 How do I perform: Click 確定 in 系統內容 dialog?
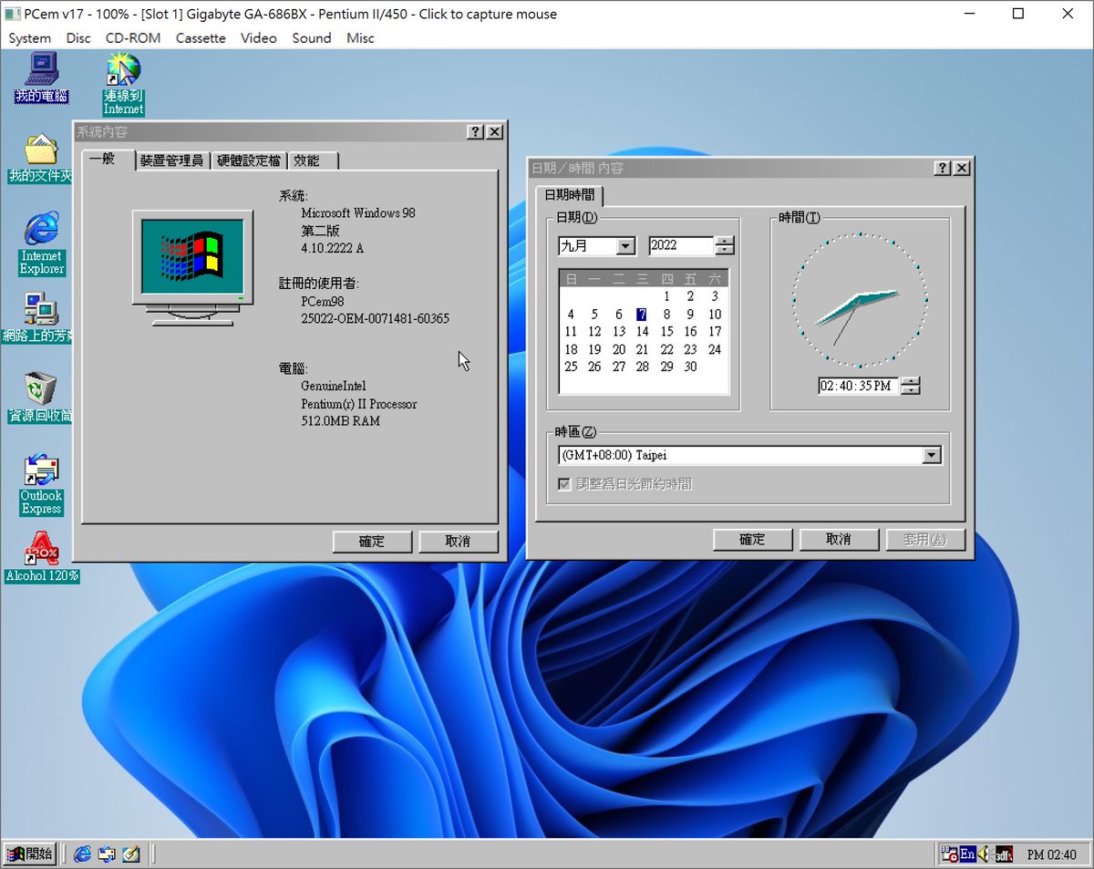(372, 542)
